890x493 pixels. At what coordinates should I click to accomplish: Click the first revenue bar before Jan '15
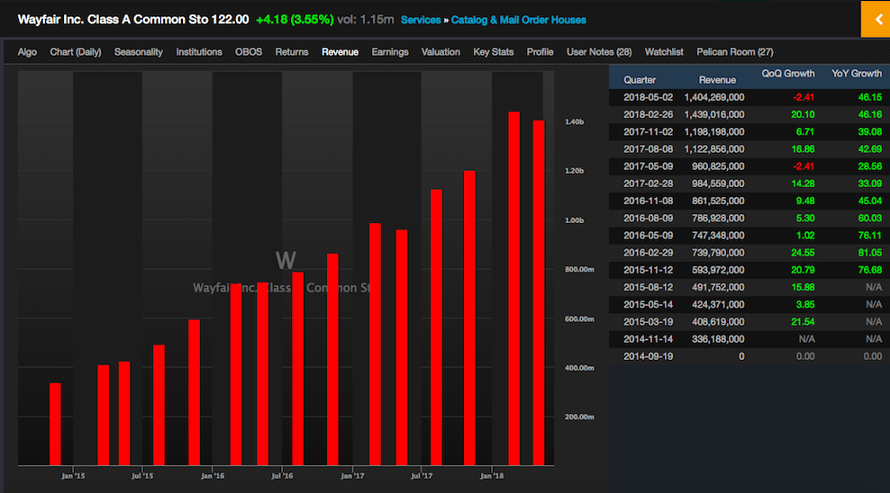coord(55,424)
